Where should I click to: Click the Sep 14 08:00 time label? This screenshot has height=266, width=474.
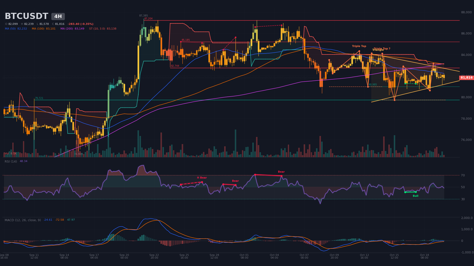[x=64, y=256]
